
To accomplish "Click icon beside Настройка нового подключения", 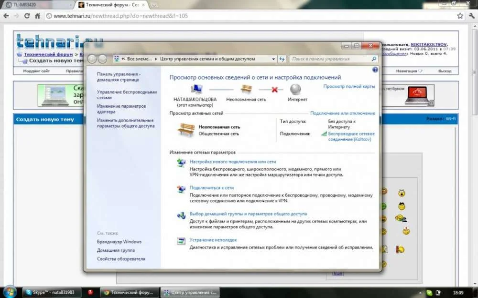I will (x=181, y=163).
